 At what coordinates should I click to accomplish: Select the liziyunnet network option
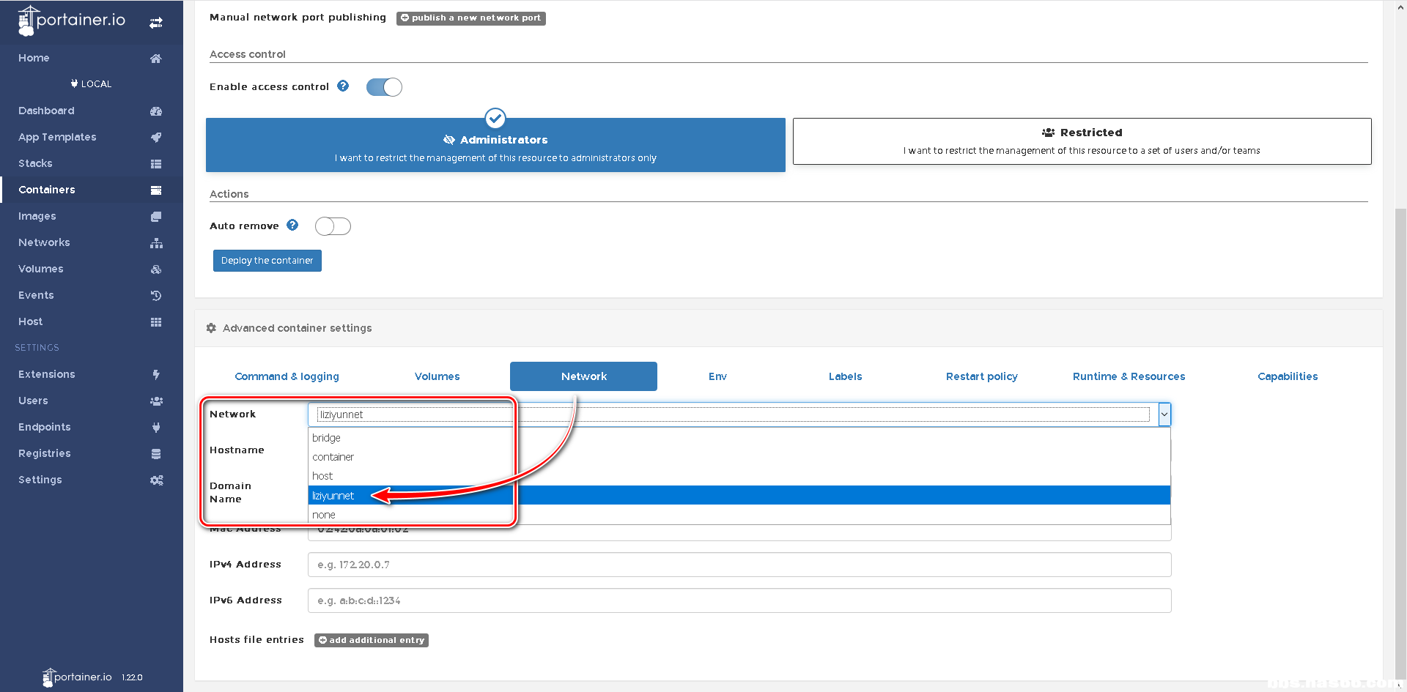(x=333, y=496)
